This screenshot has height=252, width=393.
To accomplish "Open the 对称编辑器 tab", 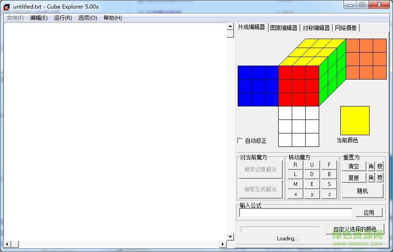I will coord(316,28).
